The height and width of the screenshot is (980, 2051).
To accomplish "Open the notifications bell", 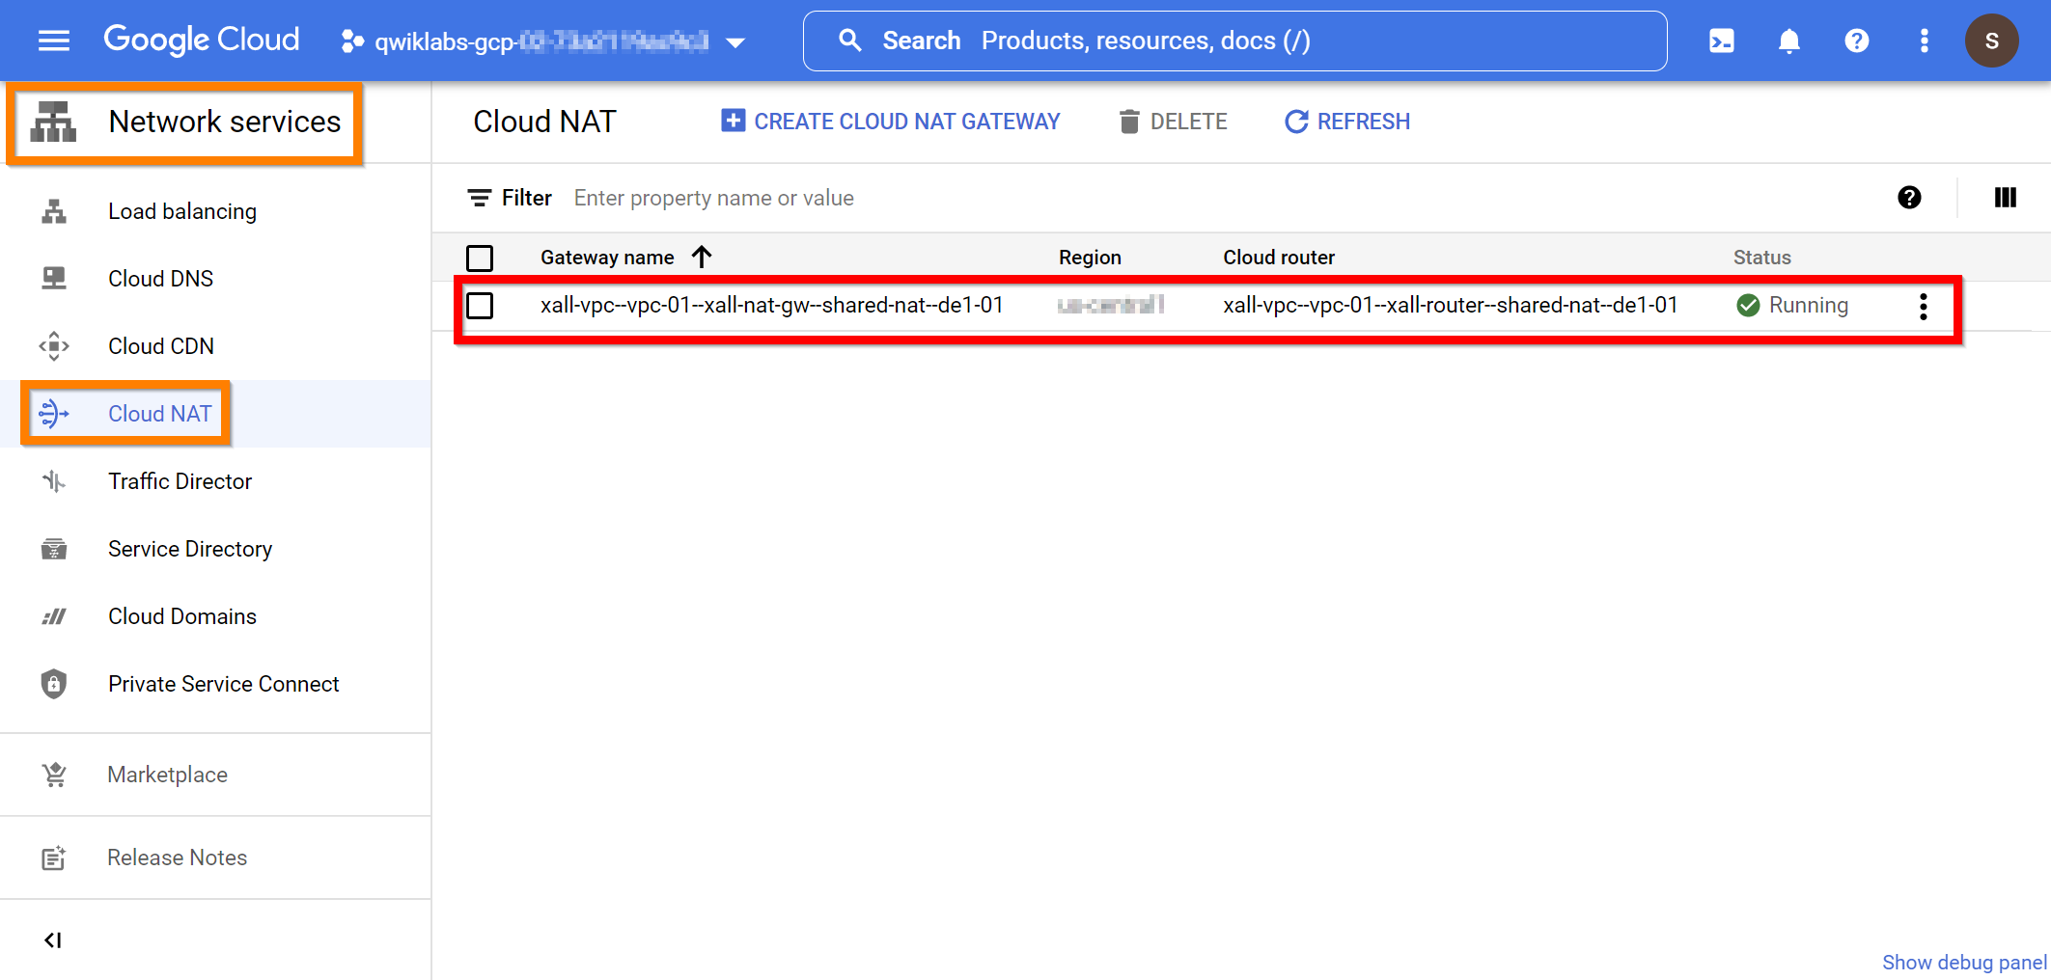I will [x=1789, y=41].
